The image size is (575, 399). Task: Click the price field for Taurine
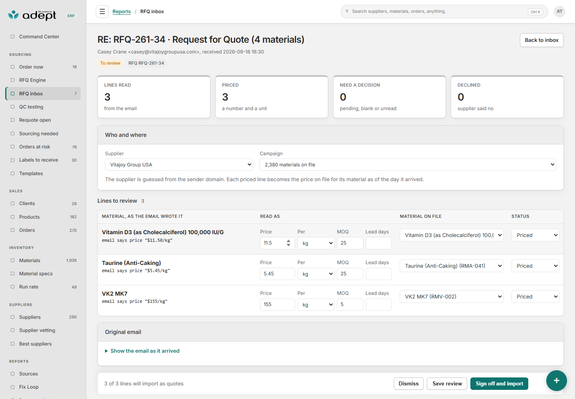(278, 274)
